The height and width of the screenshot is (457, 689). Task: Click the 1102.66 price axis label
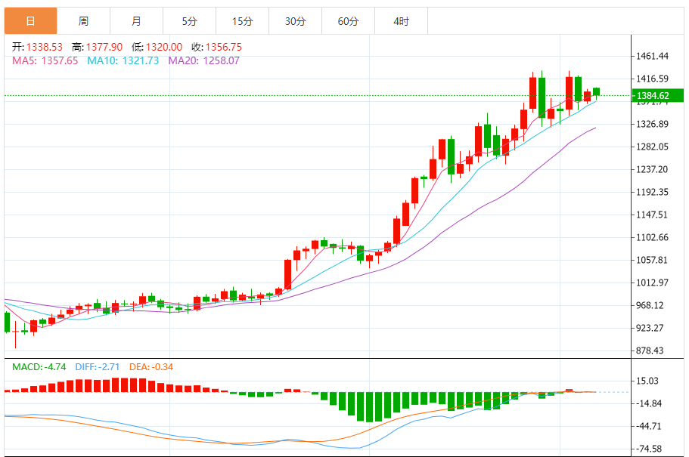pyautogui.click(x=652, y=237)
